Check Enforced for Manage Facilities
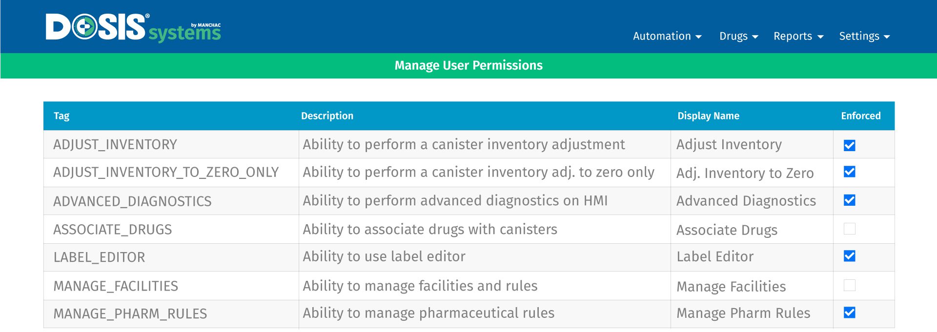The width and height of the screenshot is (937, 332). [x=850, y=285]
